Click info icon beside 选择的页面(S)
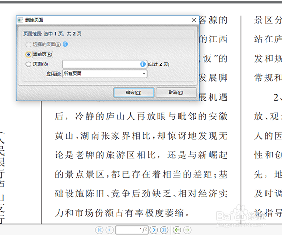282x235 pixels. click(65, 44)
